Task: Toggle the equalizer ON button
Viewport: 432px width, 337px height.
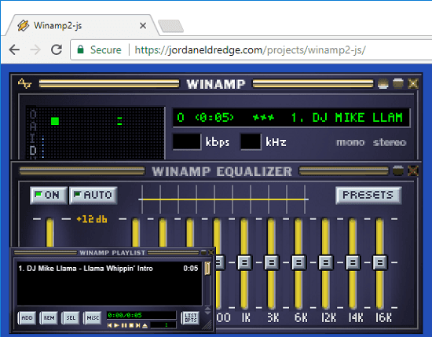Action: pos(49,196)
